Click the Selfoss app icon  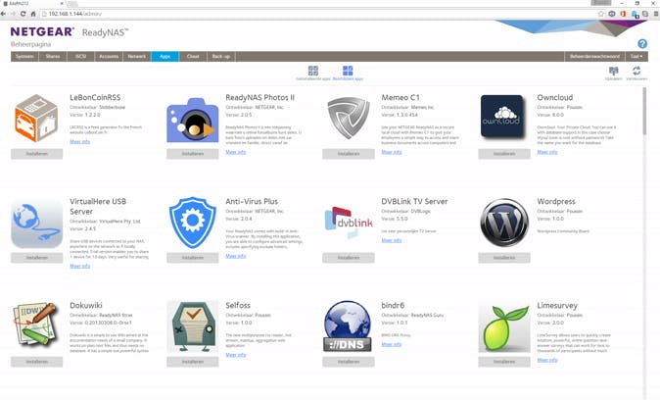pyautogui.click(x=193, y=326)
